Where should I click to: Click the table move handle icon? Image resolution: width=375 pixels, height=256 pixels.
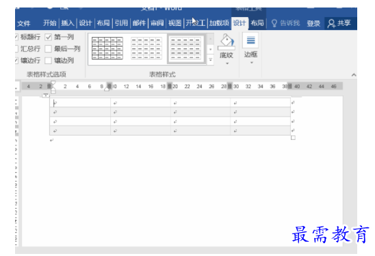[x=45, y=95]
